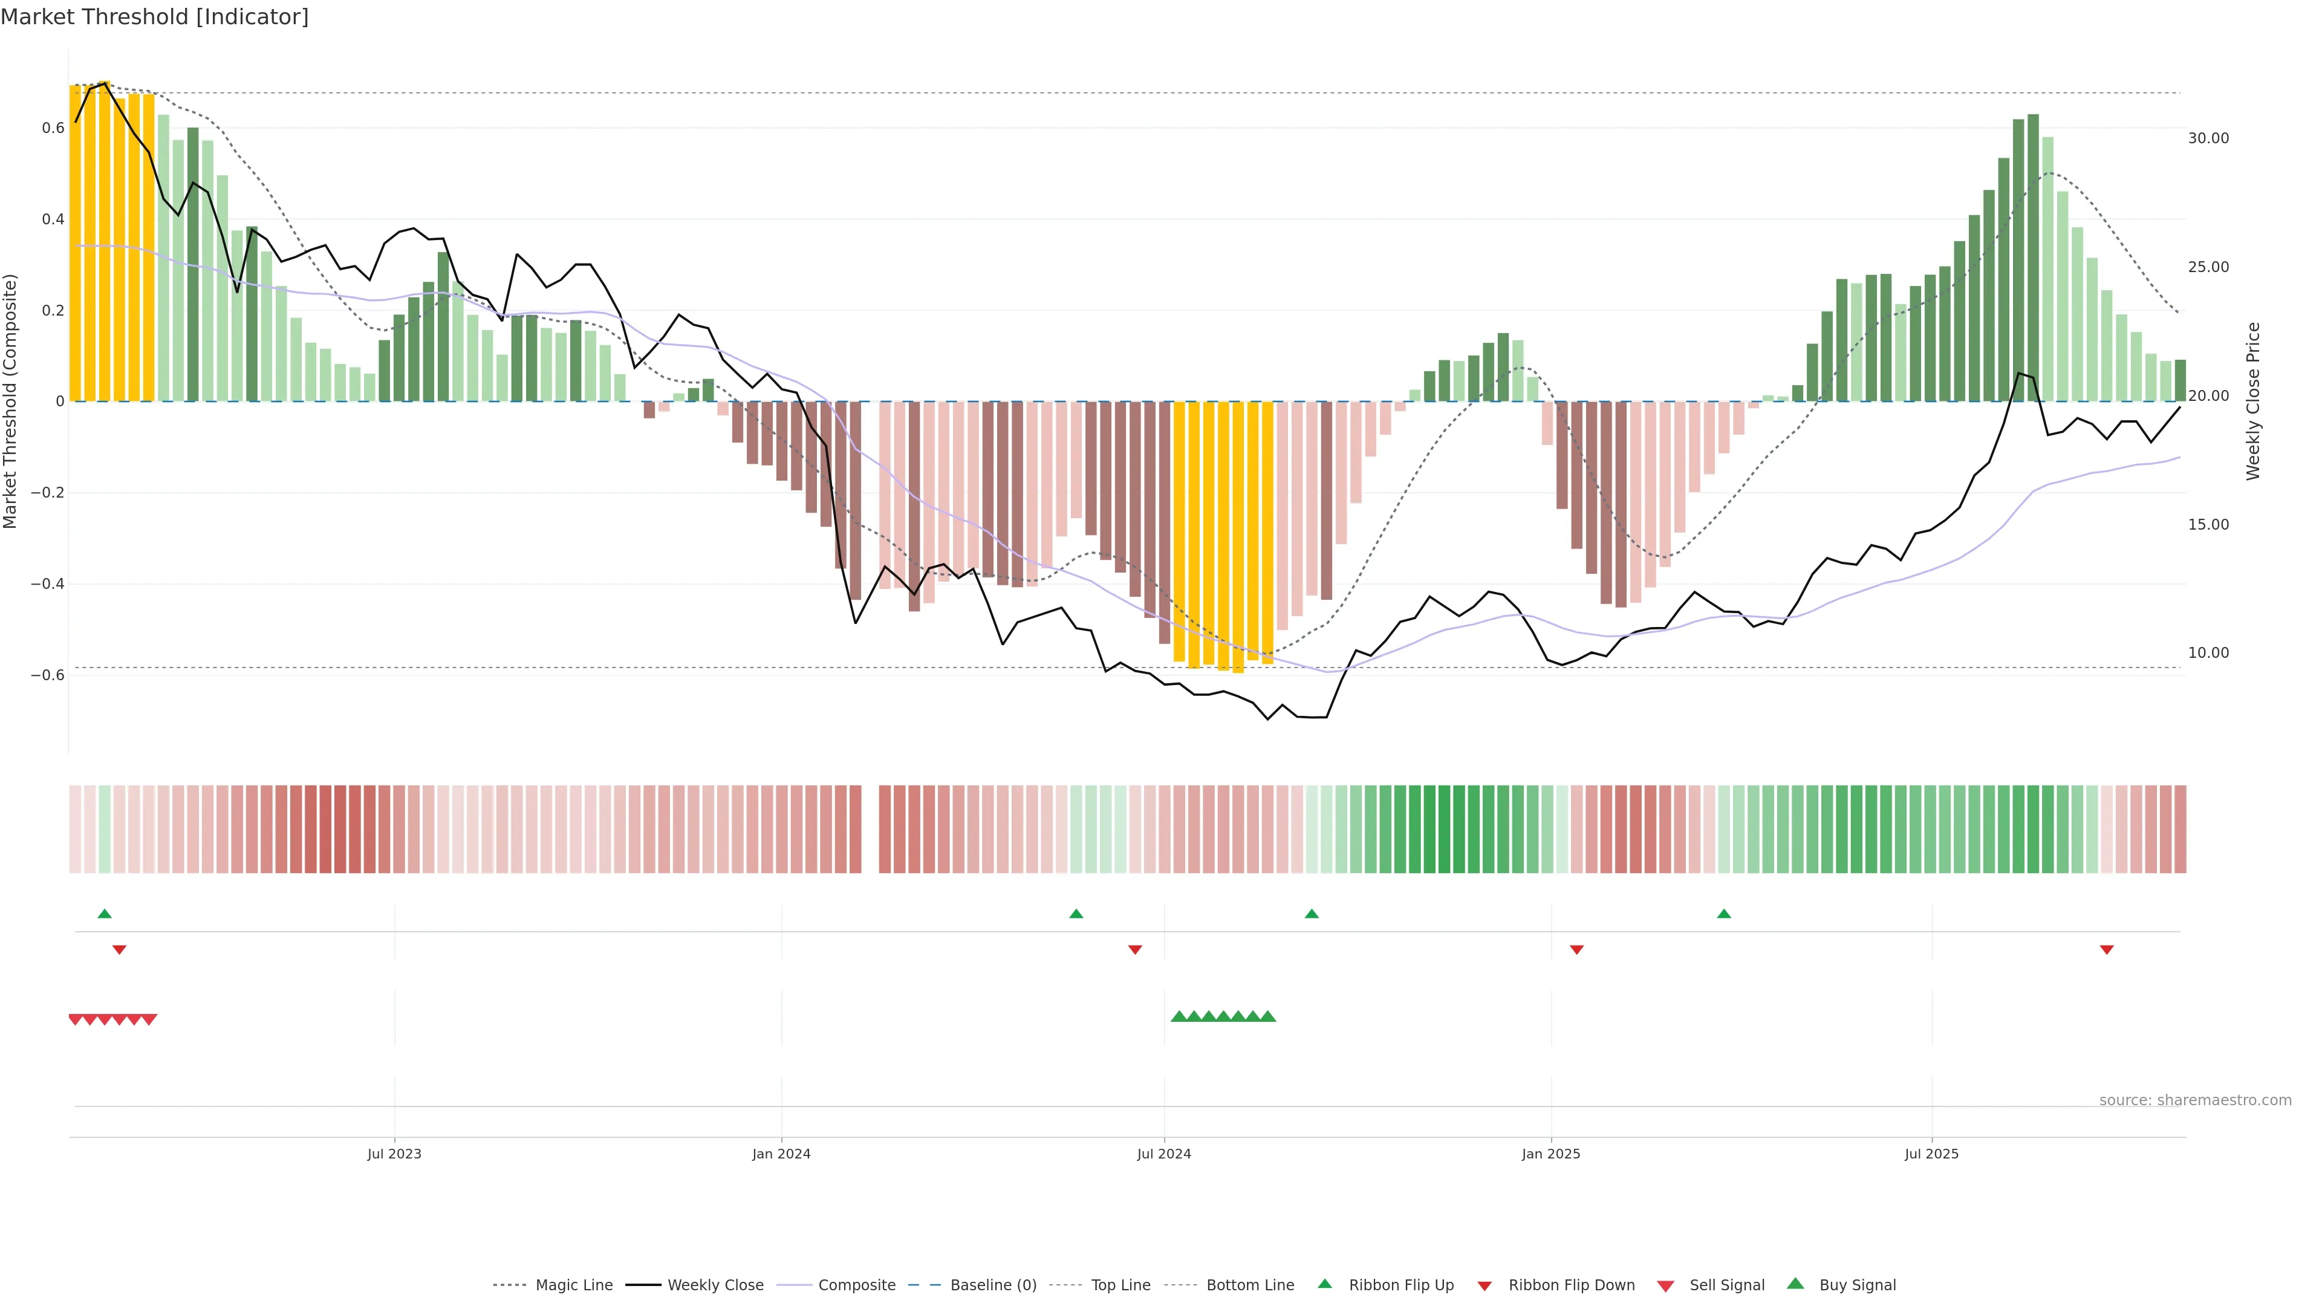Click the Ribbon Flip Down legend triangle
The image size is (2322, 1306).
pos(1485,1286)
